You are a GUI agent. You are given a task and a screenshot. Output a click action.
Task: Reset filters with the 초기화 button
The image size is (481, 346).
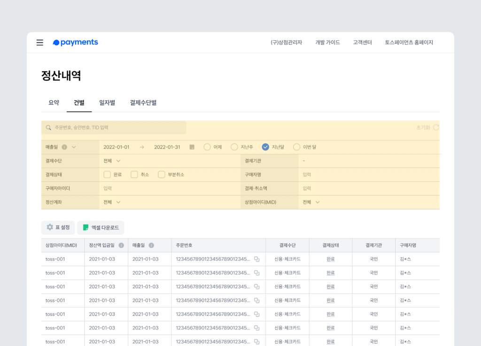pos(427,128)
